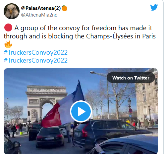The height and width of the screenshot is (154, 164).
Task: Play the embedded tweet video
Action: [81, 111]
